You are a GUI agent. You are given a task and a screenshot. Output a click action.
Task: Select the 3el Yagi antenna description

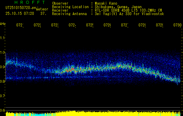(x=129, y=14)
